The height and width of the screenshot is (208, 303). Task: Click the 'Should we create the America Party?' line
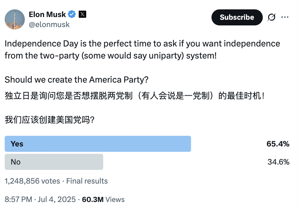coord(77,80)
